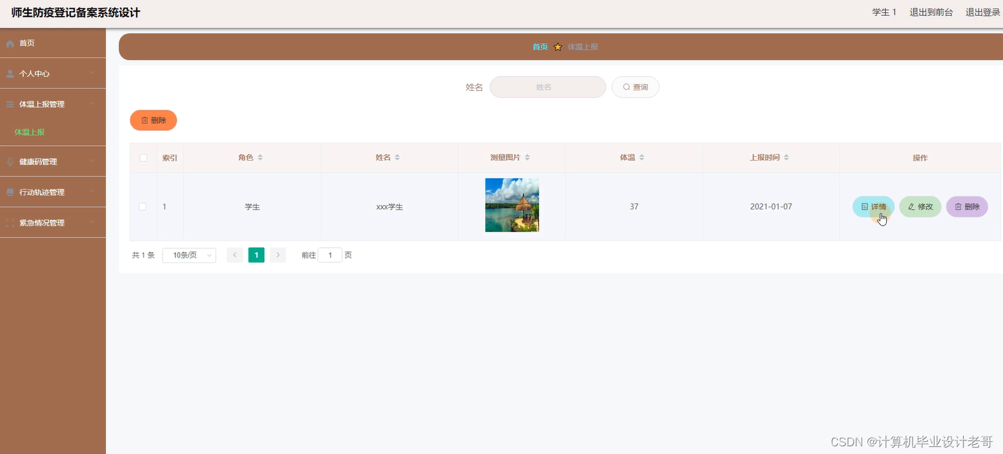The height and width of the screenshot is (454, 1003).
Task: Click the monitor icon beside 行动轨迹管理
Action: click(x=10, y=192)
